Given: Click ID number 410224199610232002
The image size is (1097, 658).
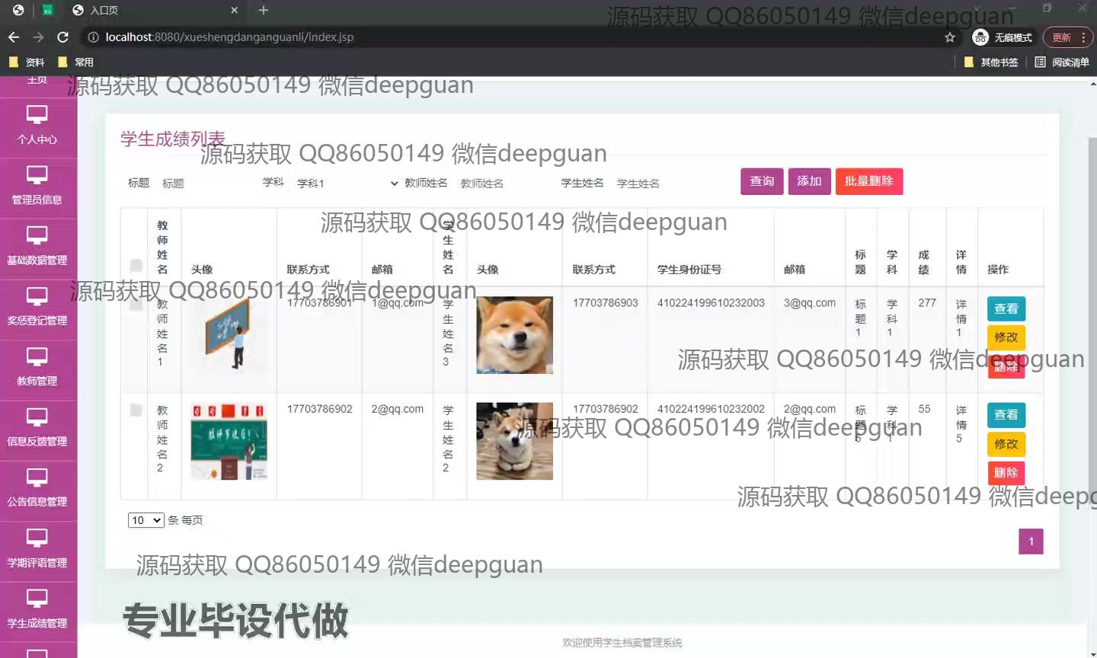Looking at the screenshot, I should [711, 409].
